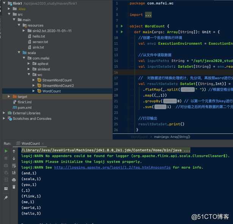Select the scala folder
Viewport: 233px width, 224px height.
tap(31, 53)
